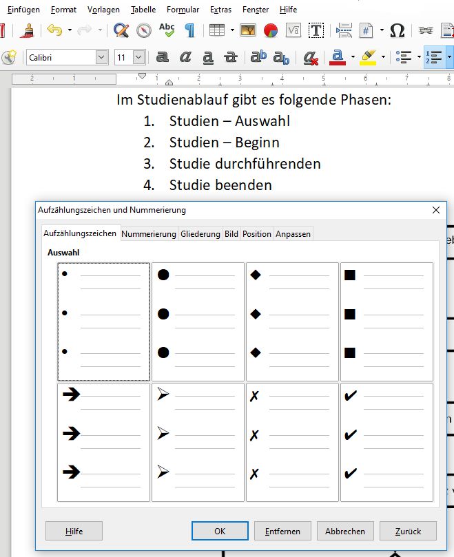This screenshot has height=557, width=454.
Task: Apply the red font color
Action: click(x=338, y=57)
